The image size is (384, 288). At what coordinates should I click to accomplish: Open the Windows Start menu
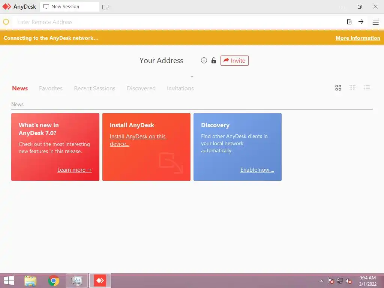(x=9, y=280)
